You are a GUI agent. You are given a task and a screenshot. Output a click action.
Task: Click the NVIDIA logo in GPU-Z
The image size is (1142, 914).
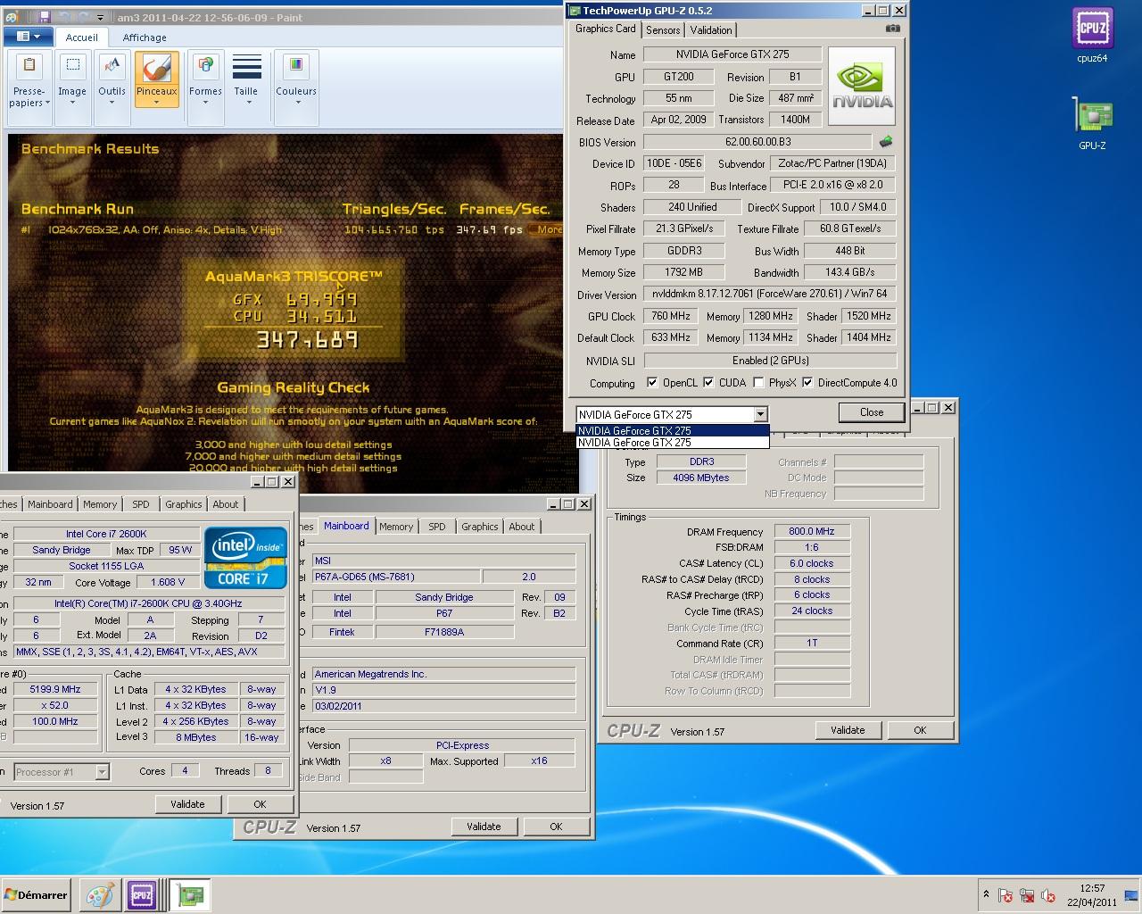click(x=862, y=87)
